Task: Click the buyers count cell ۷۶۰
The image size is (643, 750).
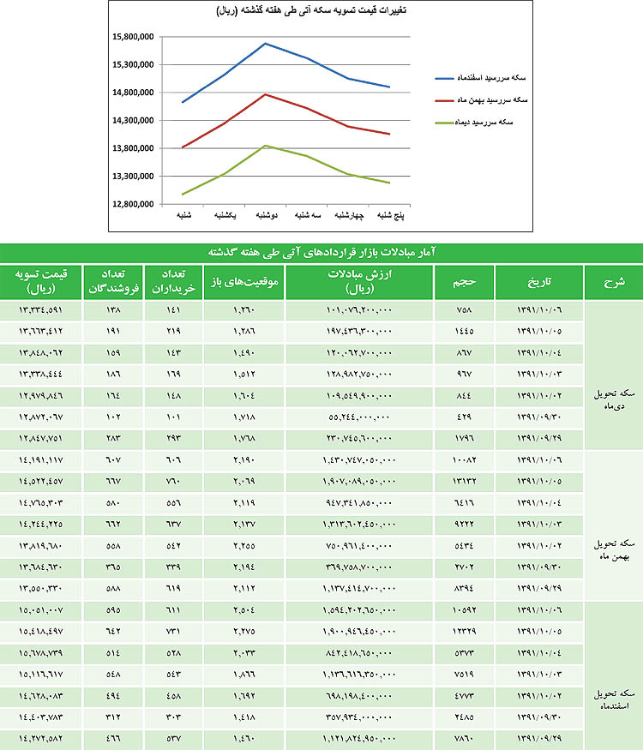Action: pos(173,481)
